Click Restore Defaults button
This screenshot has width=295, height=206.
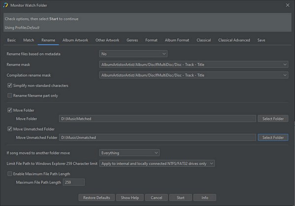tap(97, 198)
